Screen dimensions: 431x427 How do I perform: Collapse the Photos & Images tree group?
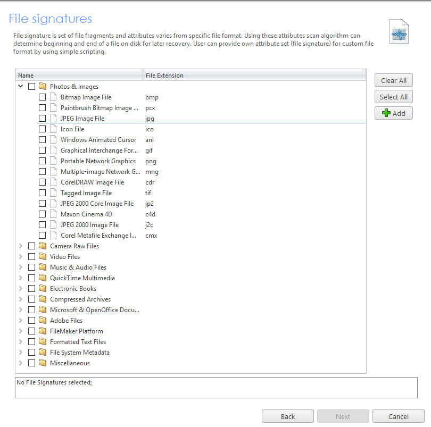[20, 86]
